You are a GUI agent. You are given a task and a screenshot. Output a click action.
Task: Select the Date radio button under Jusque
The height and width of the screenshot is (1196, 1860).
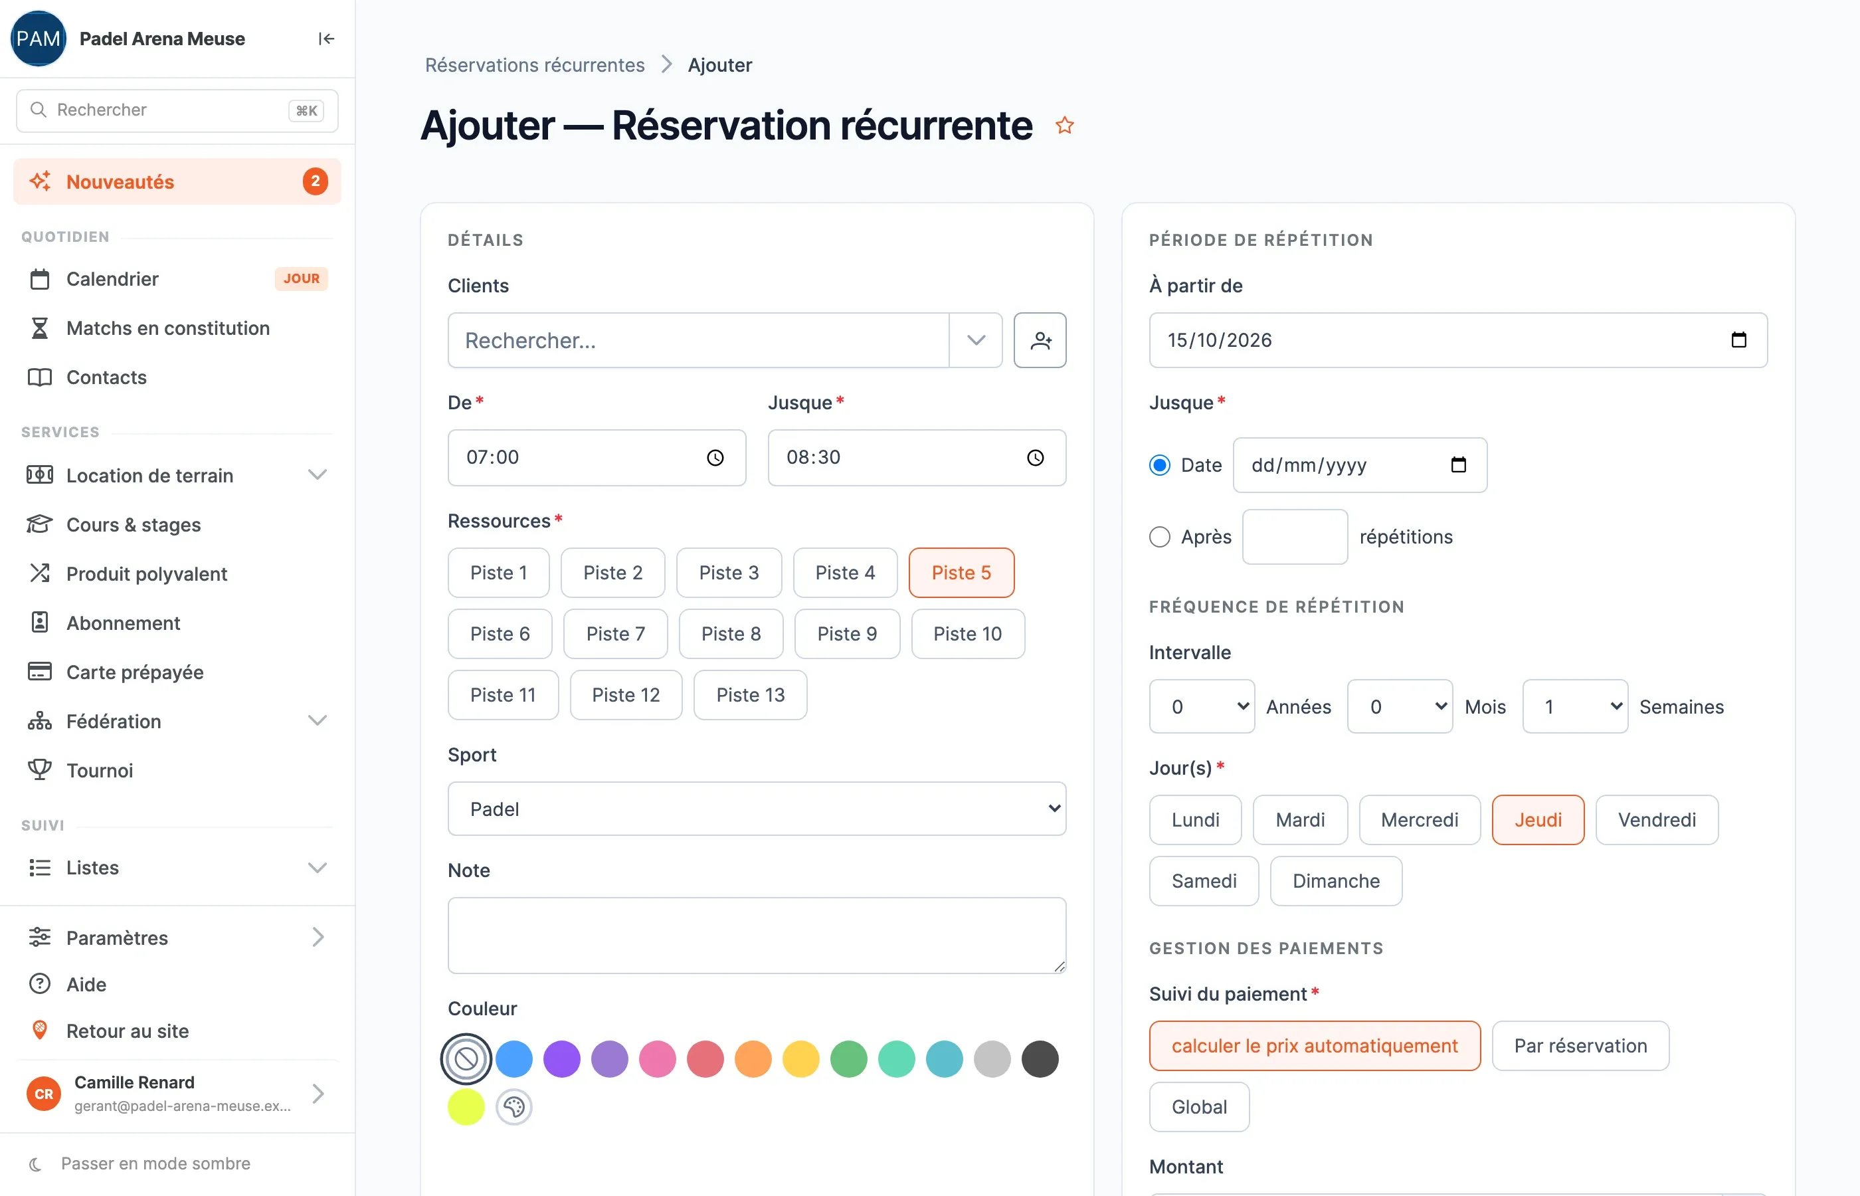point(1159,464)
